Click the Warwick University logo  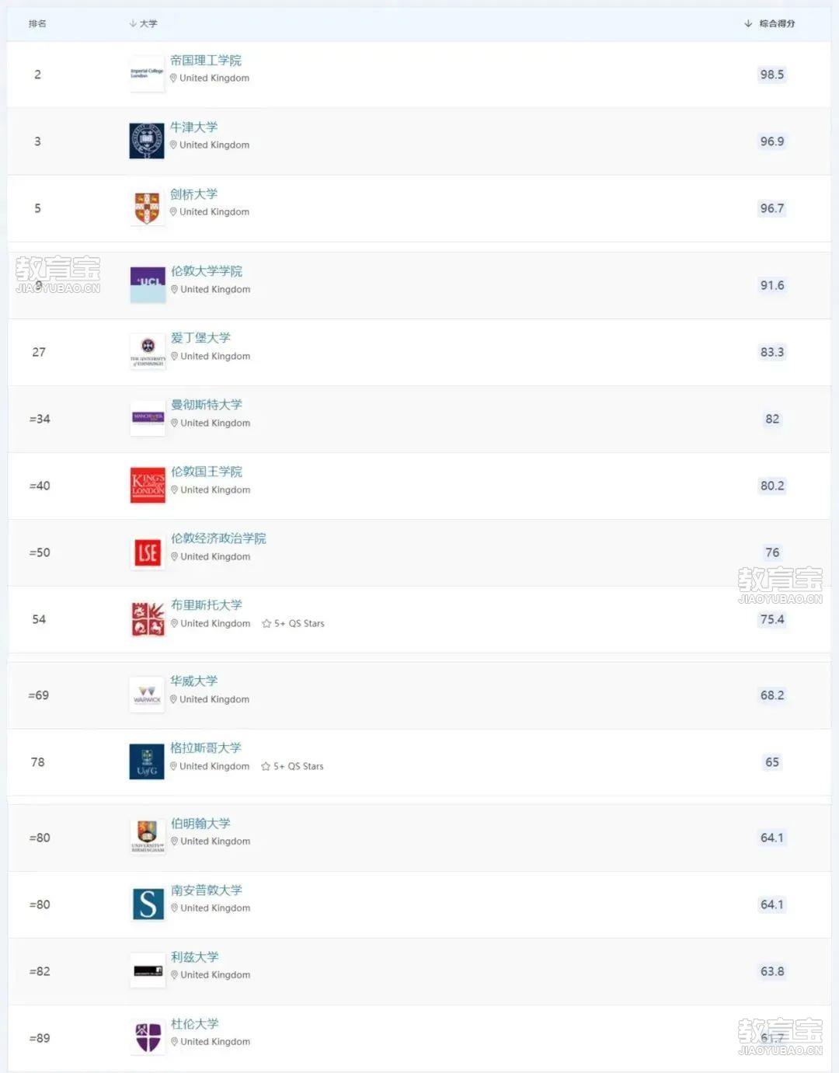tap(147, 695)
